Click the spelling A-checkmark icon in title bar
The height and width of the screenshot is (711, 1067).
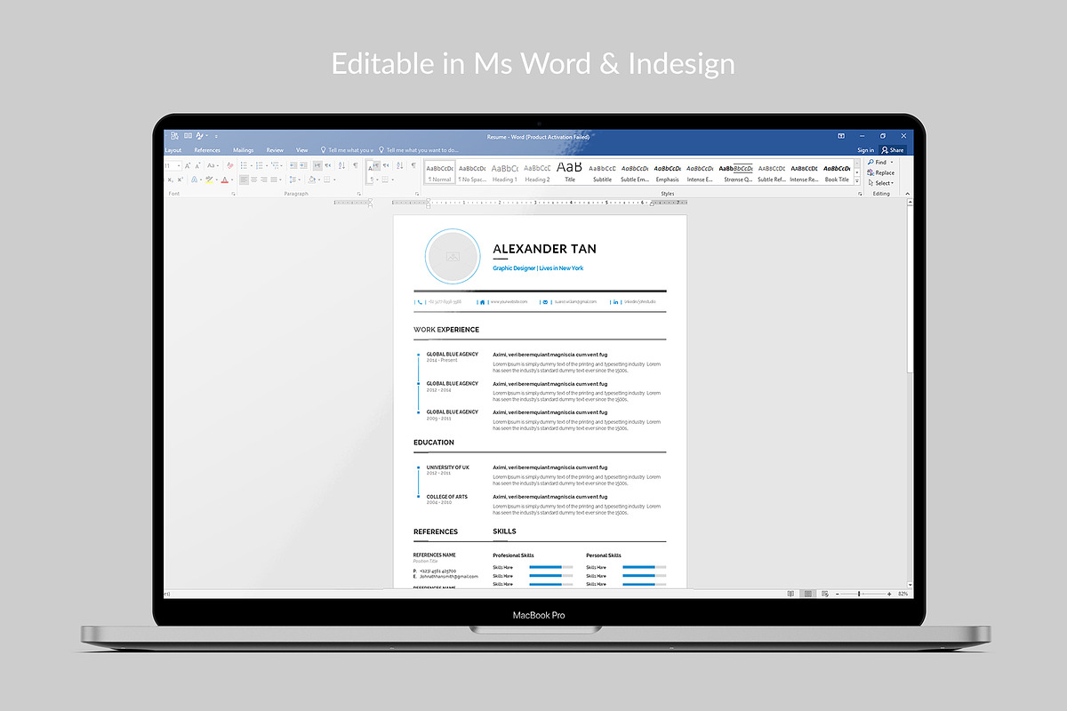[199, 135]
